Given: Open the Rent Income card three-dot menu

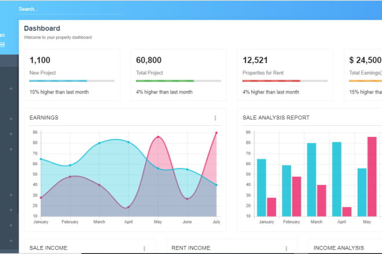Looking at the screenshot, I should 286,248.
